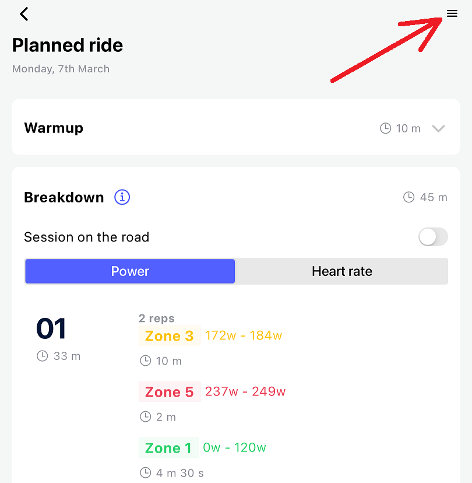Switch to the Power tab
Viewport: 472px width, 483px height.
(x=130, y=271)
